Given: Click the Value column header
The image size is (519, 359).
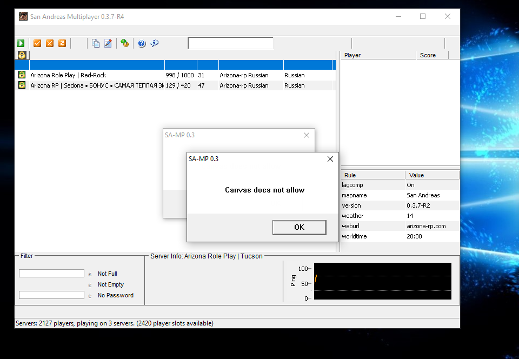Looking at the screenshot, I should pos(432,175).
